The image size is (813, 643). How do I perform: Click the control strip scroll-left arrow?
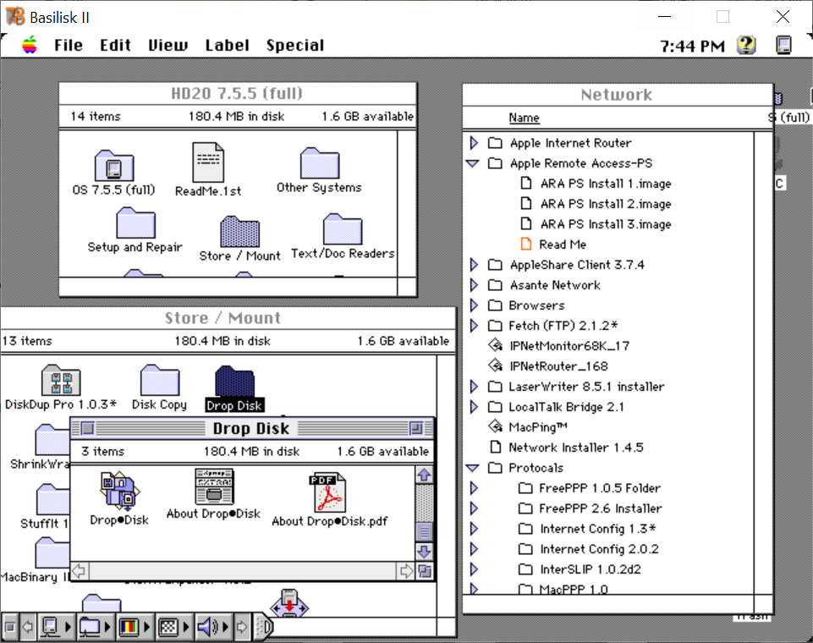click(27, 627)
